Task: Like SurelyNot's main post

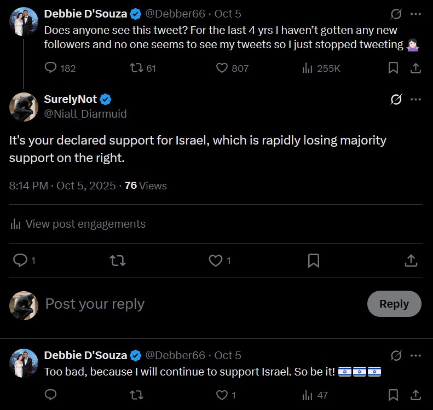Action: click(216, 261)
